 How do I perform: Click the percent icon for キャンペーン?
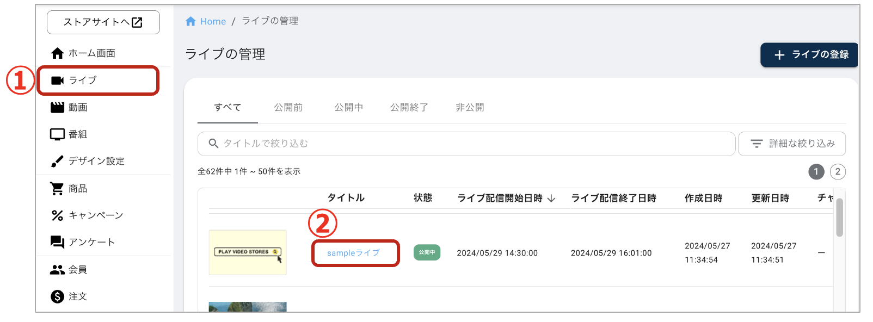point(57,215)
